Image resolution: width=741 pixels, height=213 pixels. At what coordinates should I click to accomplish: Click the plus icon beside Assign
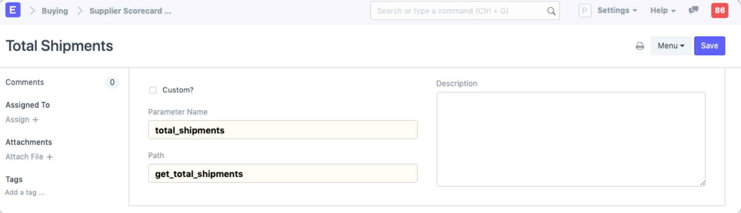pyautogui.click(x=36, y=120)
